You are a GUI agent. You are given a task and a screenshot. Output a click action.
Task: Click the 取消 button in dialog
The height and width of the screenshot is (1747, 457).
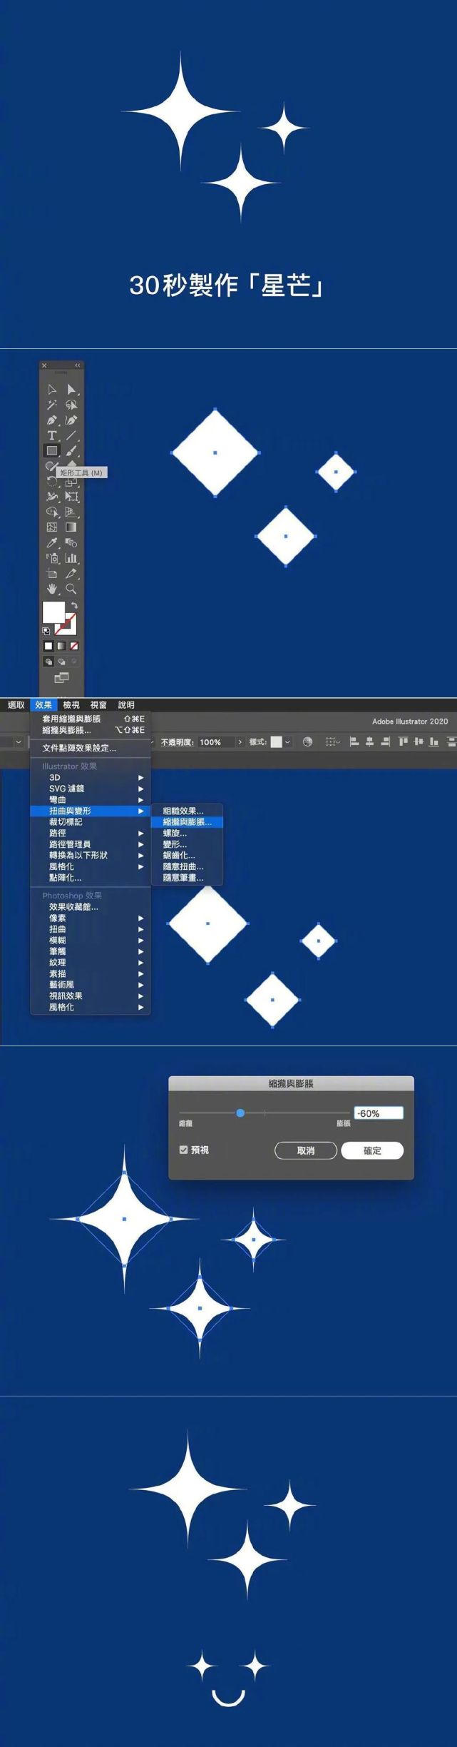306,1150
